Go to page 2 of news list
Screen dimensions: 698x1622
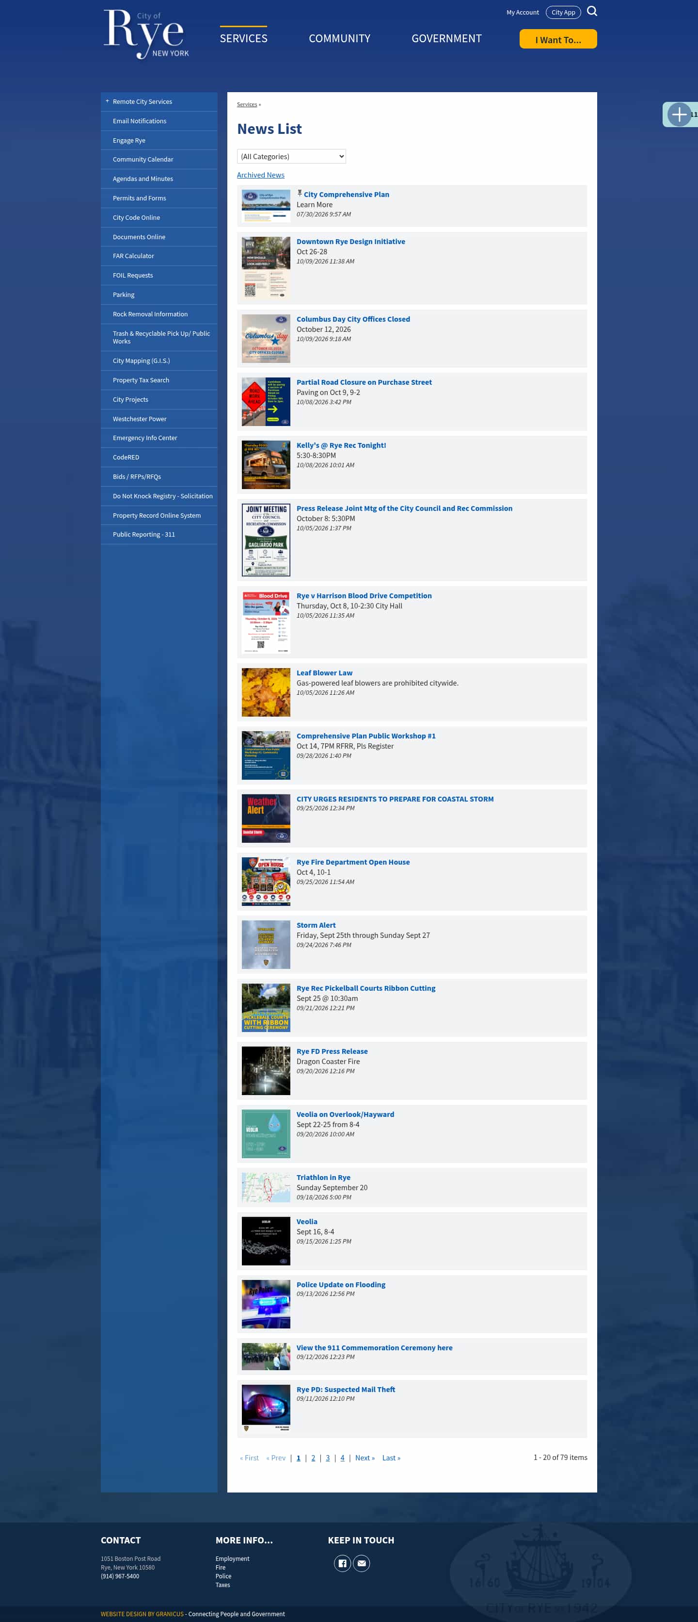[x=313, y=1458]
